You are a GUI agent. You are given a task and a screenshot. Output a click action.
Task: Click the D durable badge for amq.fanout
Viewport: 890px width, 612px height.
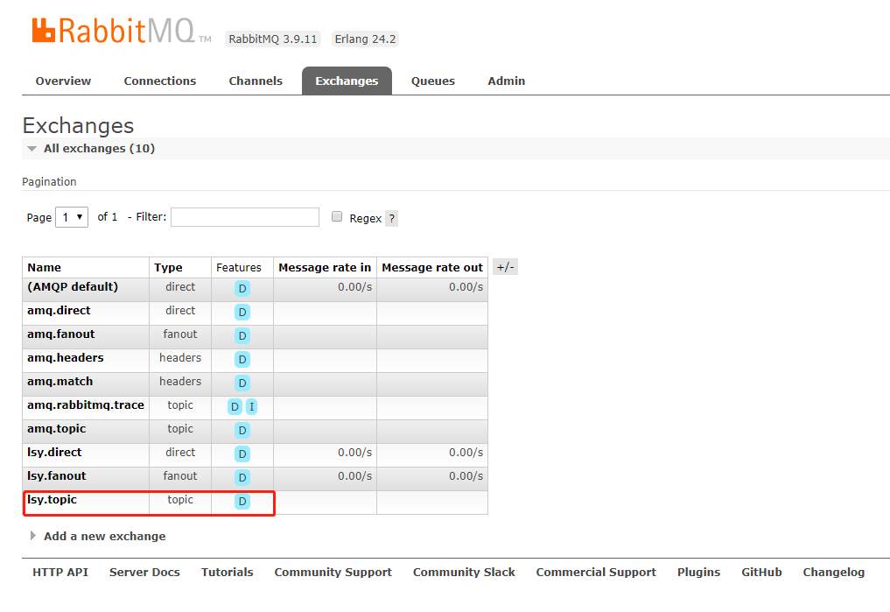[x=242, y=335]
